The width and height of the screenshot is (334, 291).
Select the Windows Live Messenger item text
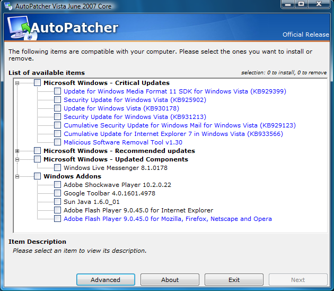(x=116, y=168)
